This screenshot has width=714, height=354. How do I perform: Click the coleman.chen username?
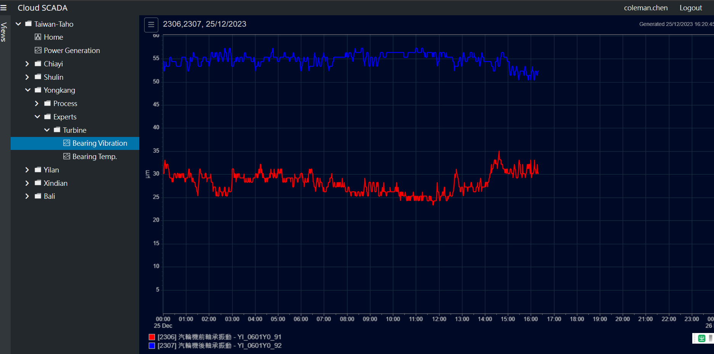click(x=645, y=8)
